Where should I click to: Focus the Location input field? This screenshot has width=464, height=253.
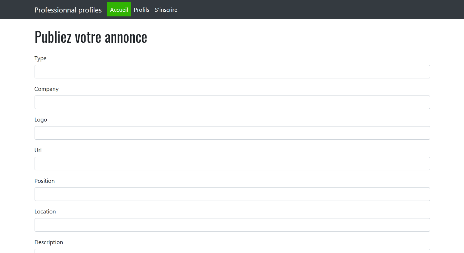pos(232,225)
